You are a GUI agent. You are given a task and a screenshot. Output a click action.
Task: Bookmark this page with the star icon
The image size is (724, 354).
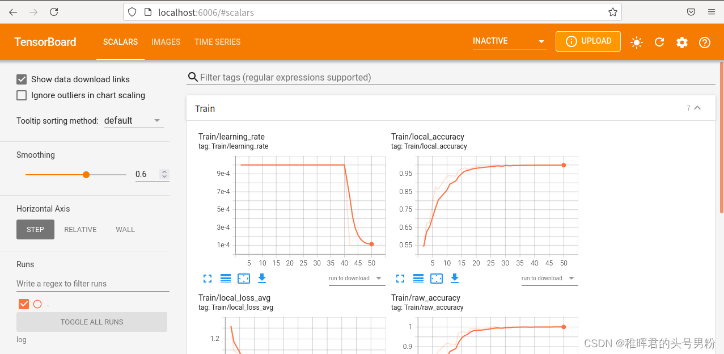[x=613, y=12]
